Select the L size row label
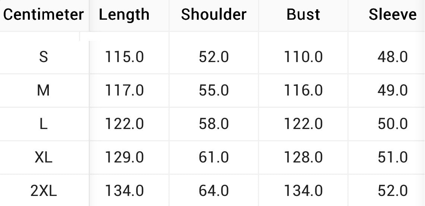This screenshot has width=425, height=206. point(44,124)
